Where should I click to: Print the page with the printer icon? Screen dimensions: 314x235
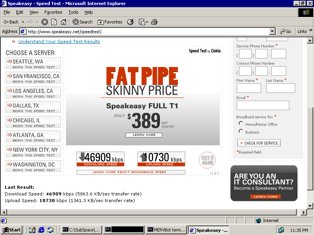click(154, 22)
